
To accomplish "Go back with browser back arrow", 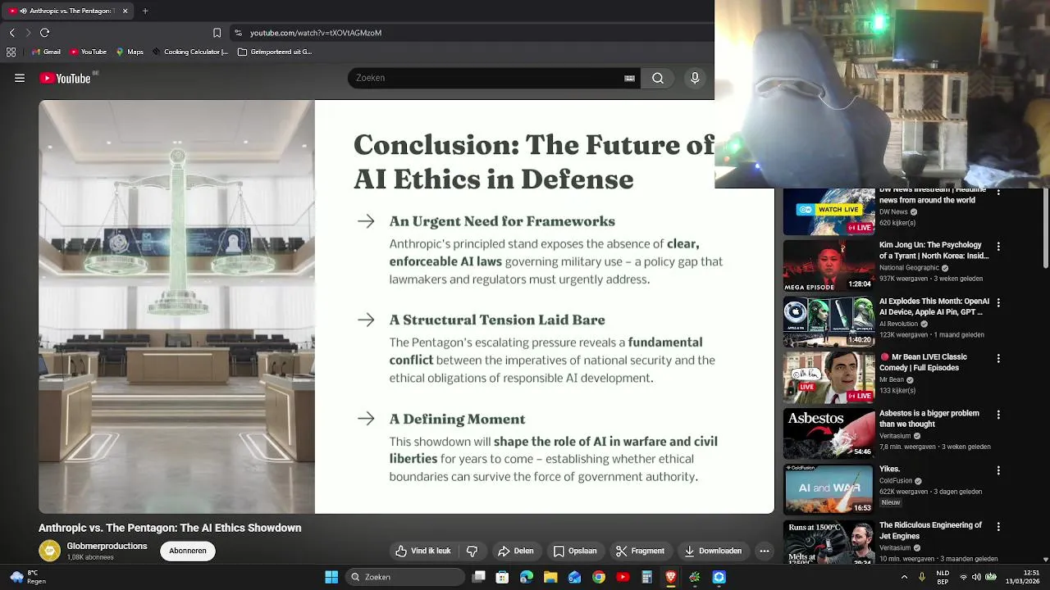I will 11,33.
